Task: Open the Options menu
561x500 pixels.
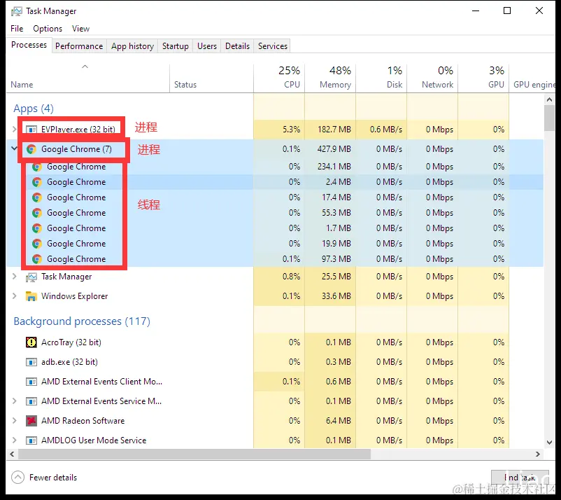Action: tap(48, 29)
